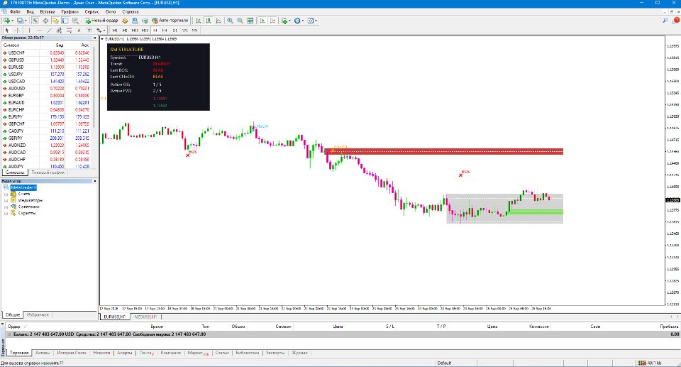Open the История Счета terminal tab

[x=71, y=353]
